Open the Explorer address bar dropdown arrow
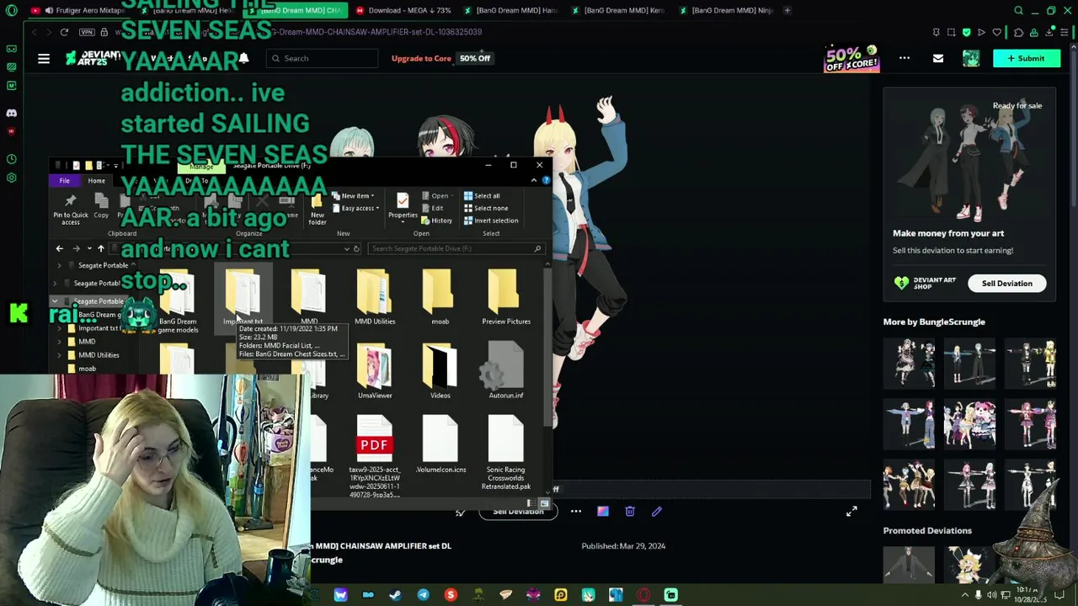 click(x=346, y=248)
